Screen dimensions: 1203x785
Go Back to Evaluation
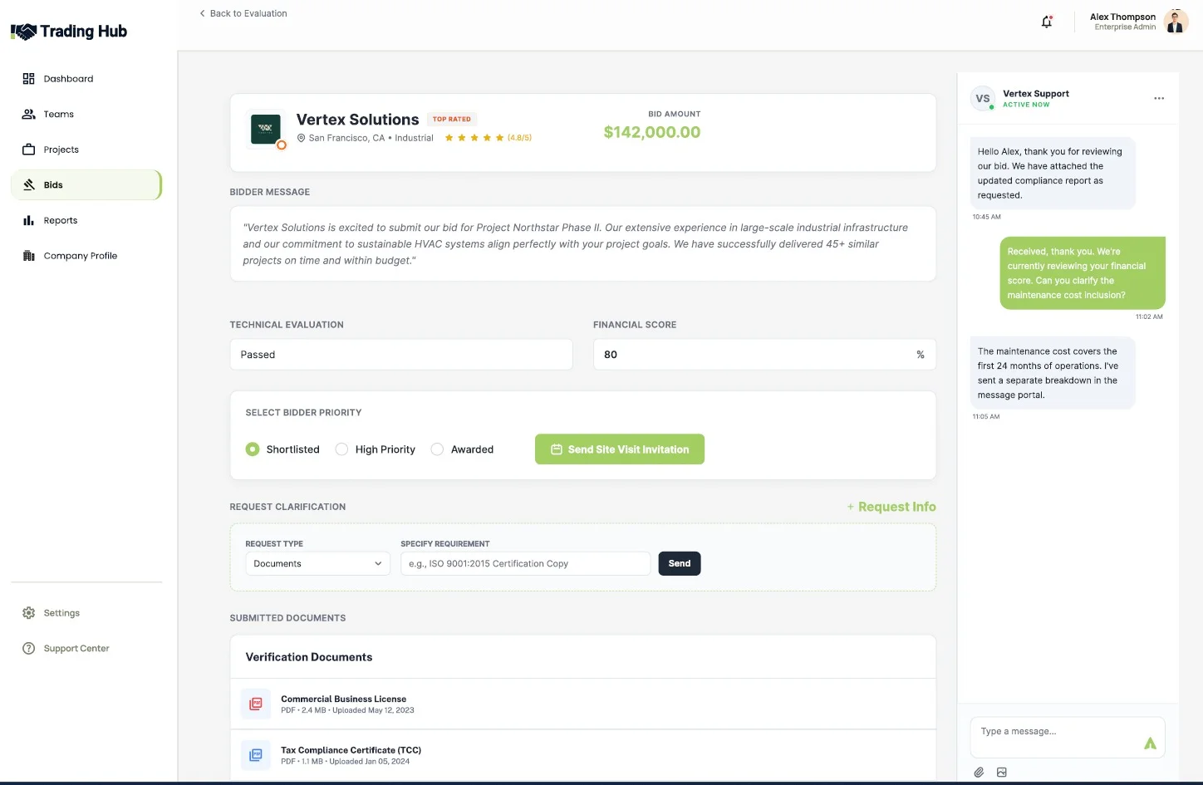243,13
